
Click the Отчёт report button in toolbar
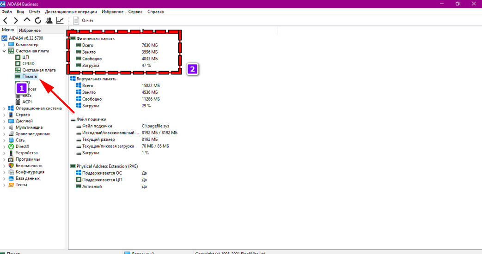83,21
